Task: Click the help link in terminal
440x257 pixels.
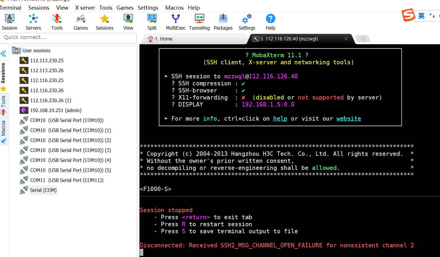Action: (280, 119)
